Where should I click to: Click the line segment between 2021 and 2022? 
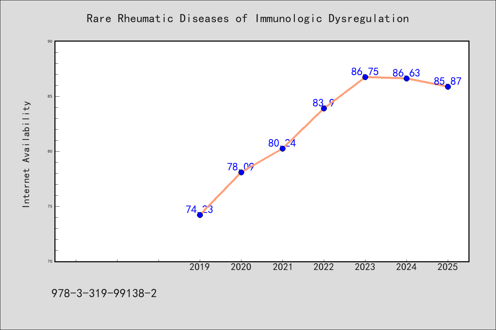(x=303, y=129)
